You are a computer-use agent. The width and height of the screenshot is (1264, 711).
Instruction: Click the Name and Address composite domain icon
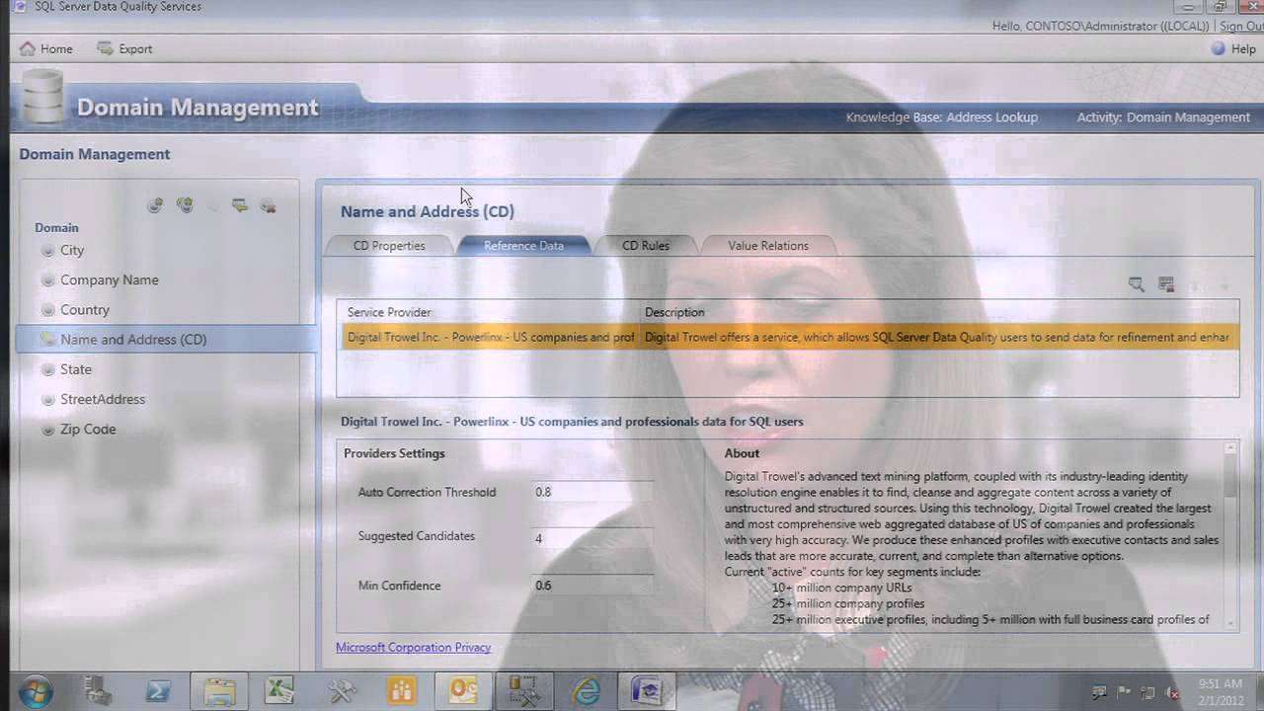tap(47, 340)
